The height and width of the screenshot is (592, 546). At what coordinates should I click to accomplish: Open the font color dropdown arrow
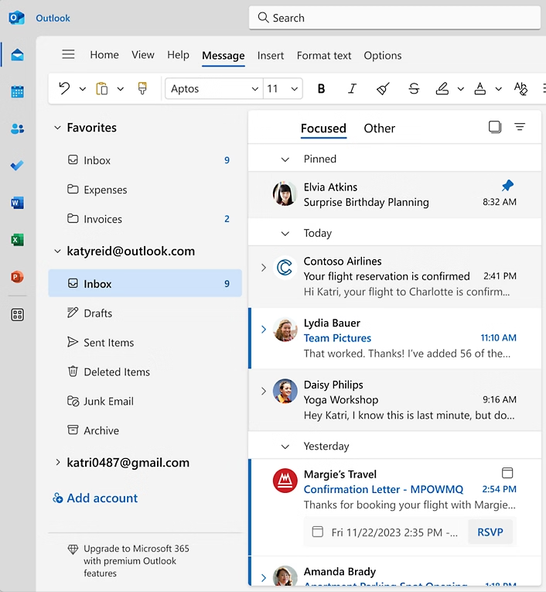click(x=499, y=89)
